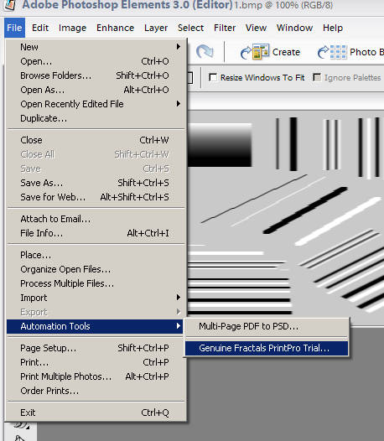Screen dimensions: 384x441
Task: Choose Save As... menu item
Action: point(96,183)
